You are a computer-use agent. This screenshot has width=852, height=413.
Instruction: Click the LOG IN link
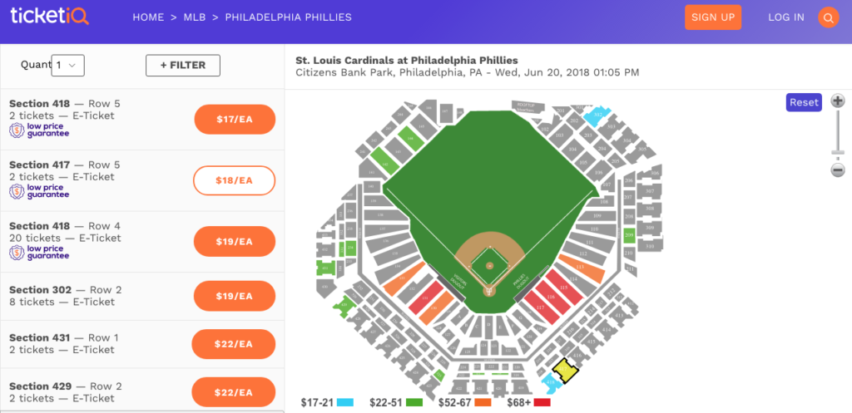click(786, 17)
